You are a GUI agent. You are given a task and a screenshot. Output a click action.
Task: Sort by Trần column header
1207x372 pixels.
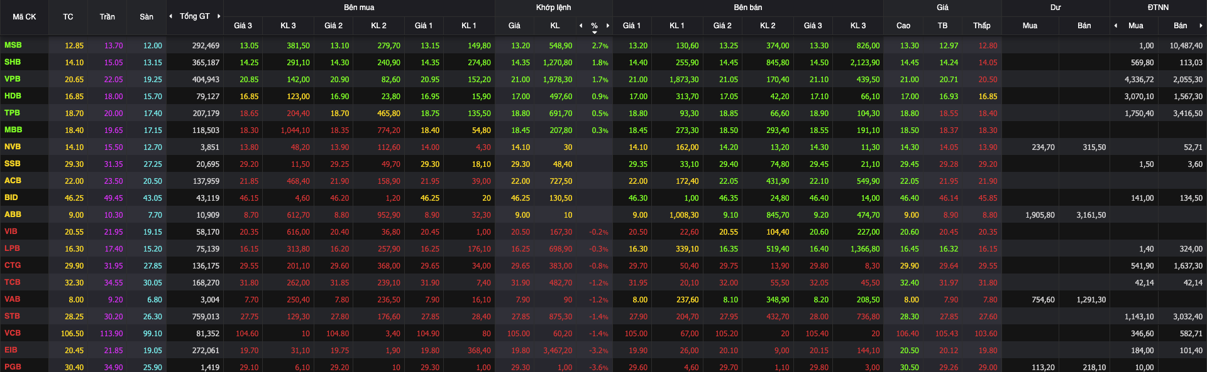(107, 17)
